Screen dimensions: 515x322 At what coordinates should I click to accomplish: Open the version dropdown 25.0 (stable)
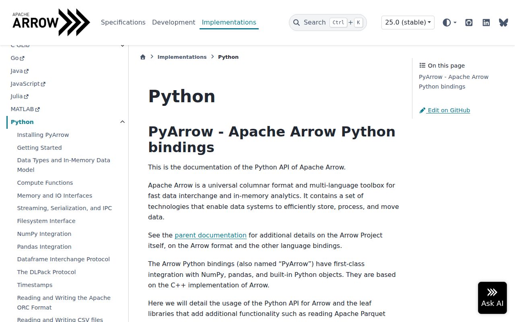tap(408, 23)
